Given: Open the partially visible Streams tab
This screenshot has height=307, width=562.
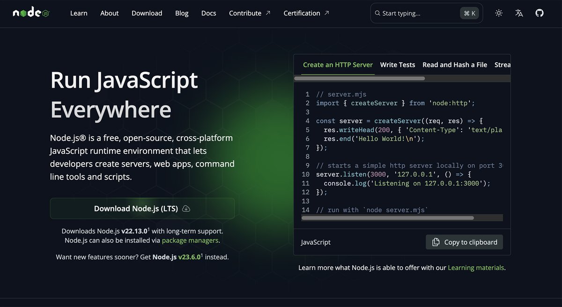Looking at the screenshot, I should point(503,65).
